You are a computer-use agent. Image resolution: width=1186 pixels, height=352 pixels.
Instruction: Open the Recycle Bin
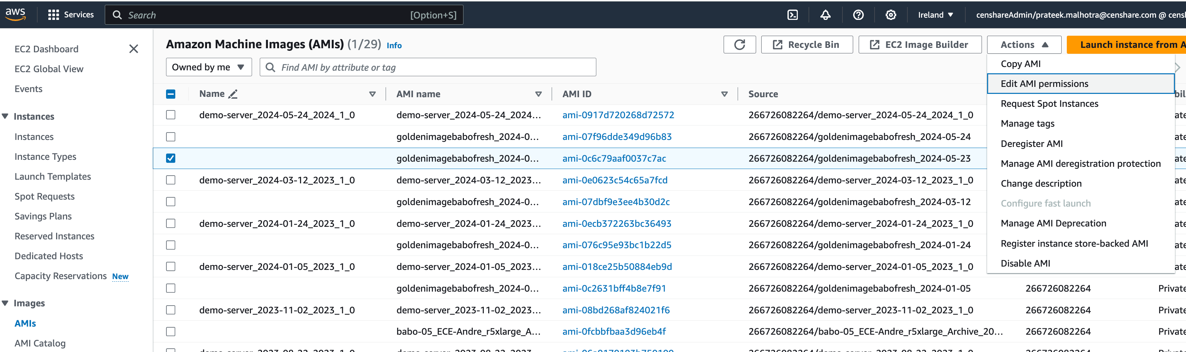click(x=807, y=45)
